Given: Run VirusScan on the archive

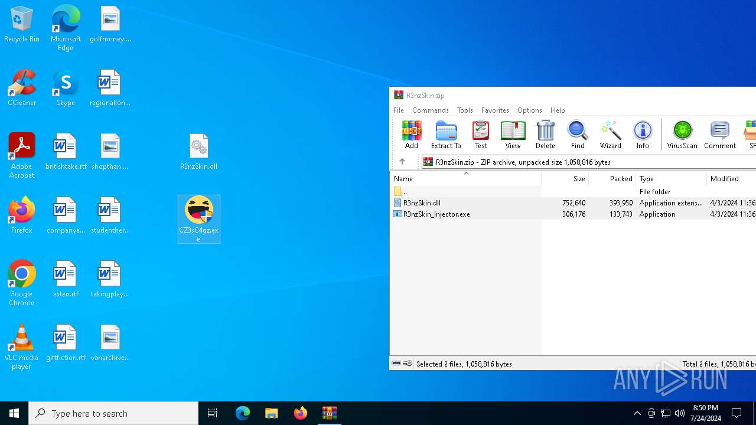Looking at the screenshot, I should [x=682, y=135].
